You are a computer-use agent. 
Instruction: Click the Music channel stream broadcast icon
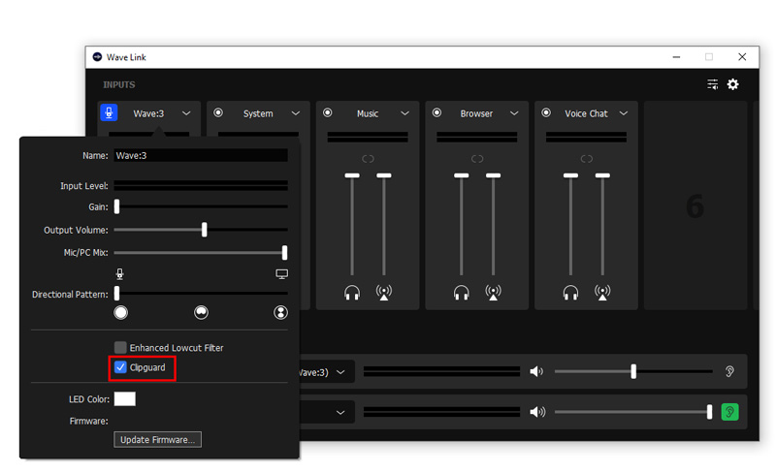pos(383,293)
